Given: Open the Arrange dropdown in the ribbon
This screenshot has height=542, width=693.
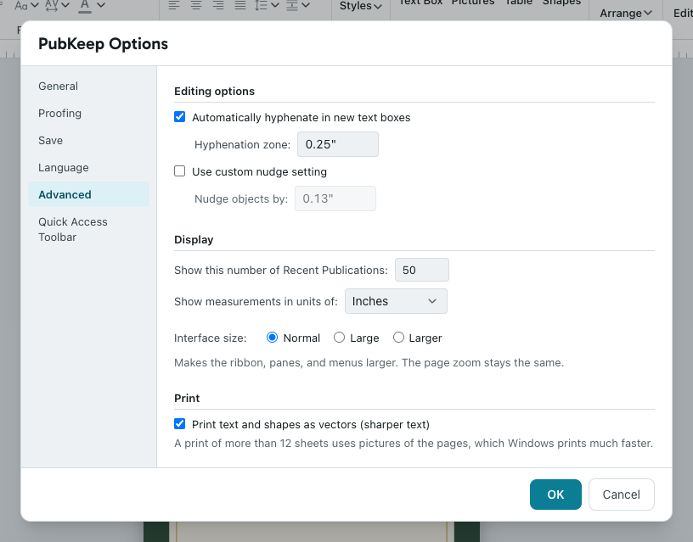Looking at the screenshot, I should [626, 14].
